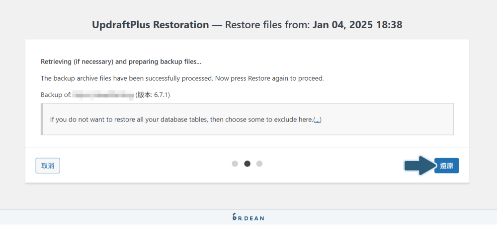Screen dimensions: 497x225
Task: Click the "Restore files from:" title text
Action: (x=267, y=25)
